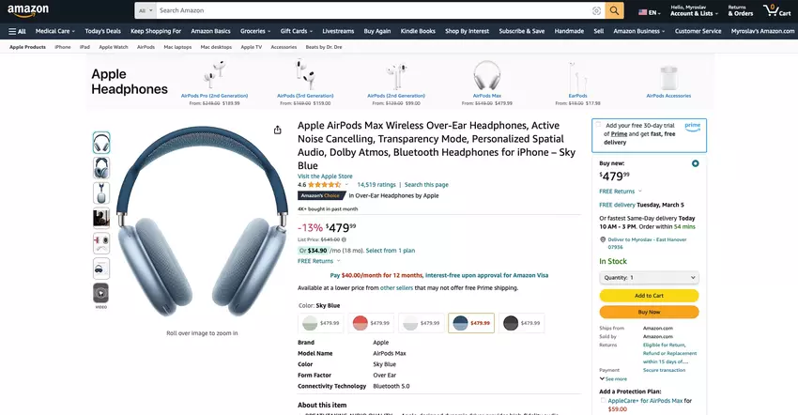Open the All hamburger menu
This screenshot has width=798, height=415.
pos(17,31)
